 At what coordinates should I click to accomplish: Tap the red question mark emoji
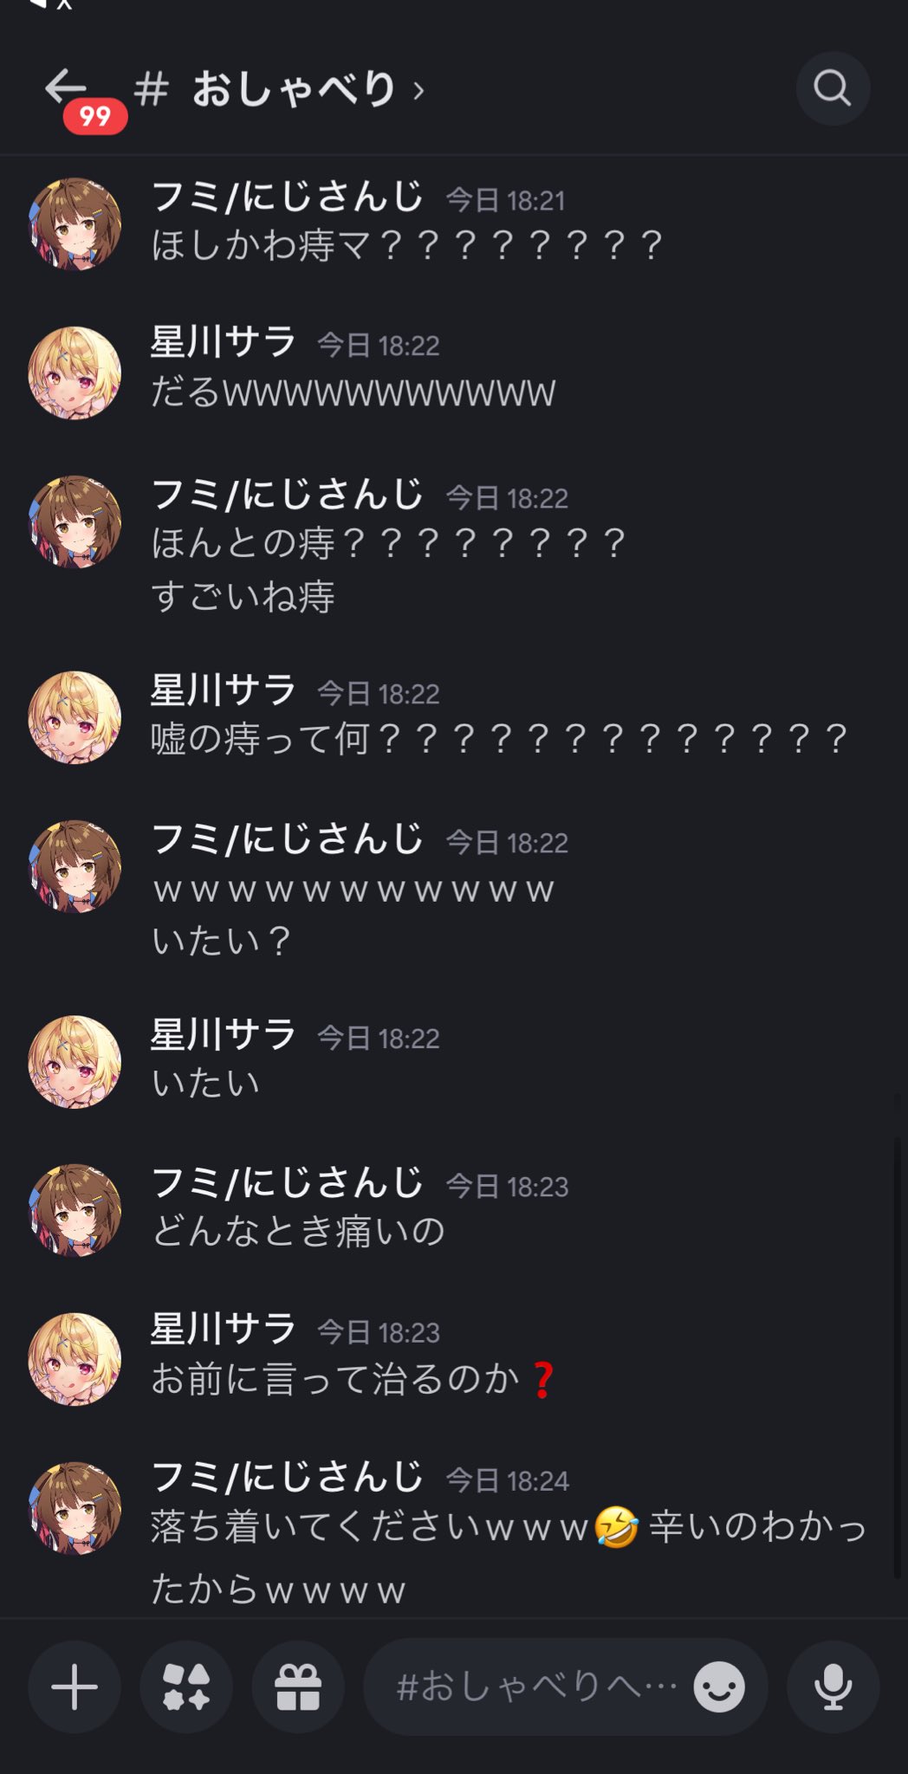coord(543,1380)
